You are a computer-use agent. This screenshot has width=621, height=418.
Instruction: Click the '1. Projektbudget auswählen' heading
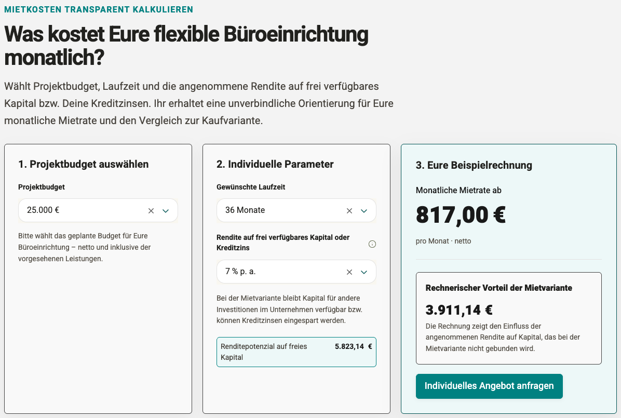[84, 164]
